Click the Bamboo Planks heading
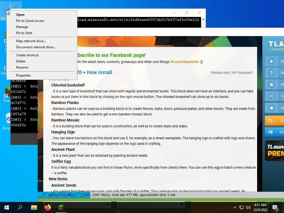This screenshot has width=284, height=213. tap(65, 103)
